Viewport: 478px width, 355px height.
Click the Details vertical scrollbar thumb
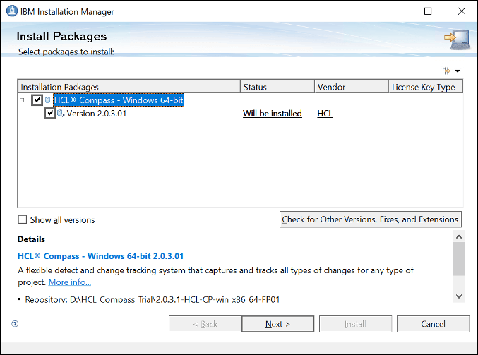pyautogui.click(x=459, y=259)
